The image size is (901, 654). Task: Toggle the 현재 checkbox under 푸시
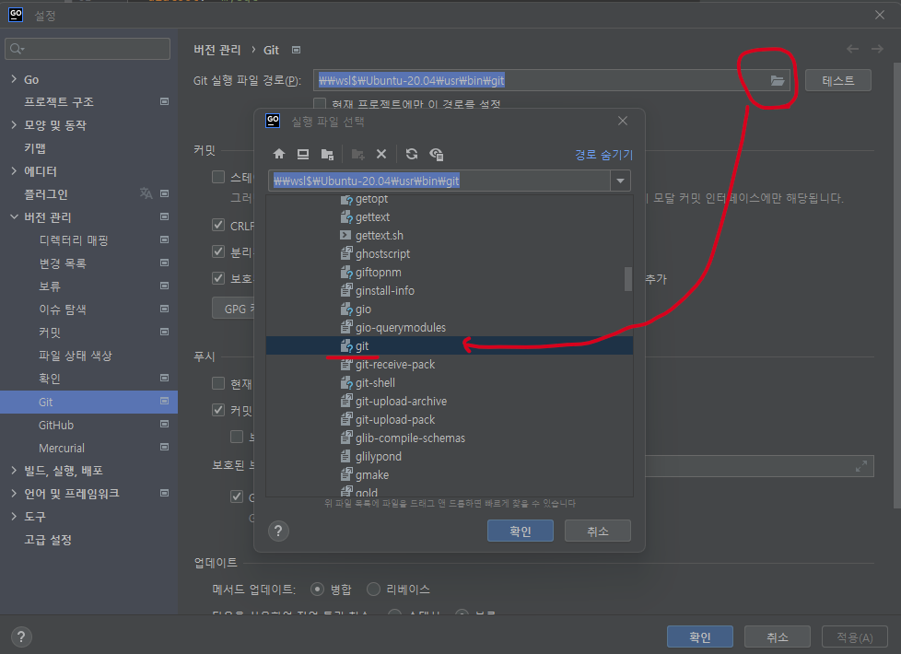point(218,383)
